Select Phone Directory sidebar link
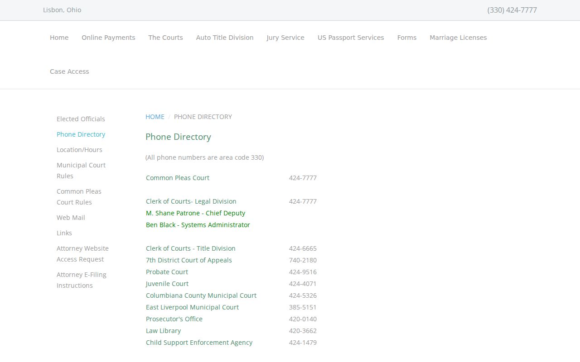This screenshot has width=580, height=362. click(81, 134)
